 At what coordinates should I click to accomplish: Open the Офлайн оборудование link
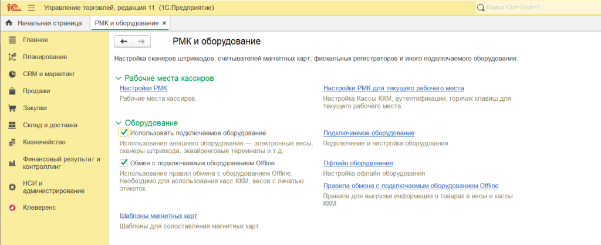pyautogui.click(x=358, y=164)
